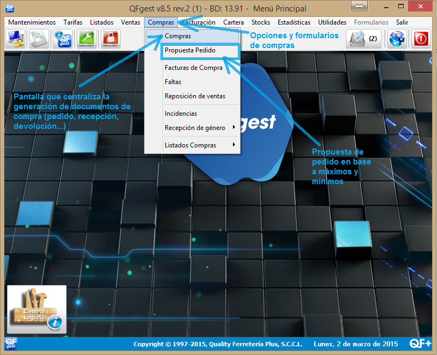Image resolution: width=437 pixels, height=355 pixels.
Task: Open the Tarifas menu
Action: pyautogui.click(x=73, y=22)
